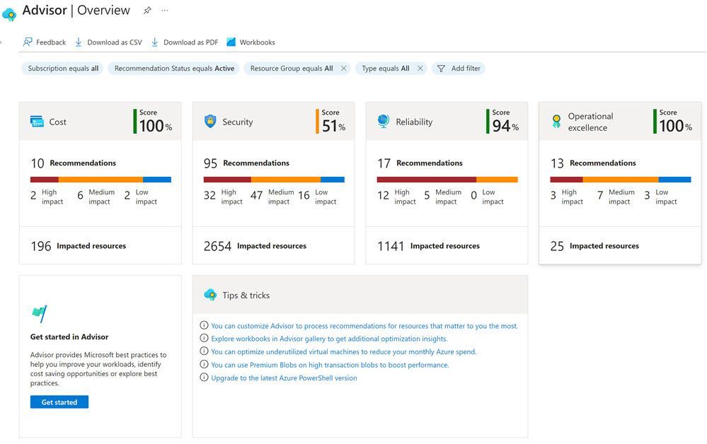This screenshot has width=707, height=444.
Task: Click the Operational excellence impact bar
Action: pyautogui.click(x=621, y=180)
